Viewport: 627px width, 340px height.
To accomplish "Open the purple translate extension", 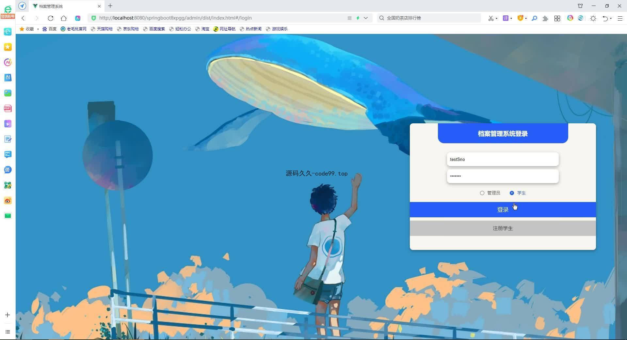I will click(x=506, y=18).
